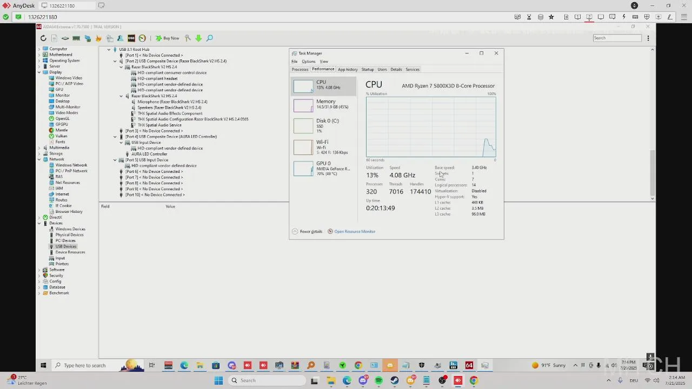This screenshot has width=692, height=389.
Task: Open the App history tab
Action: tap(348, 69)
